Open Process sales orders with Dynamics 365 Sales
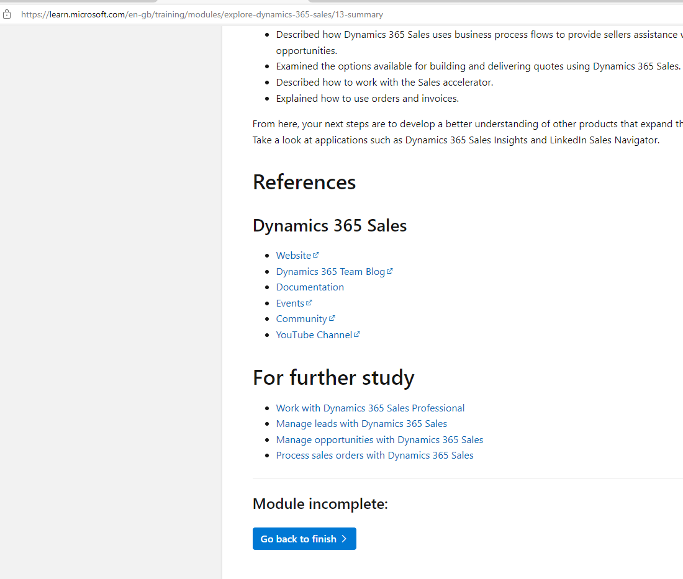The width and height of the screenshot is (683, 579). click(x=374, y=456)
